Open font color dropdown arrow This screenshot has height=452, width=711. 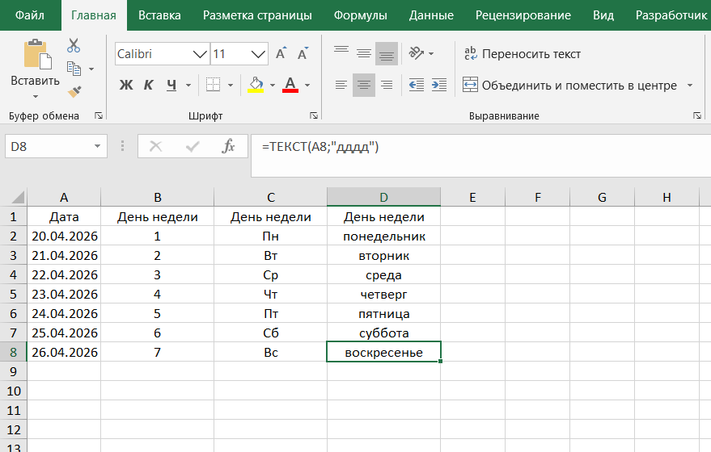click(307, 85)
